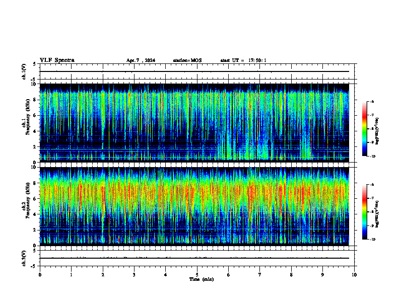Screen dimensions: 399x308
Task: Click the '-7' label on ch.2 colorbar
Action: point(372,198)
